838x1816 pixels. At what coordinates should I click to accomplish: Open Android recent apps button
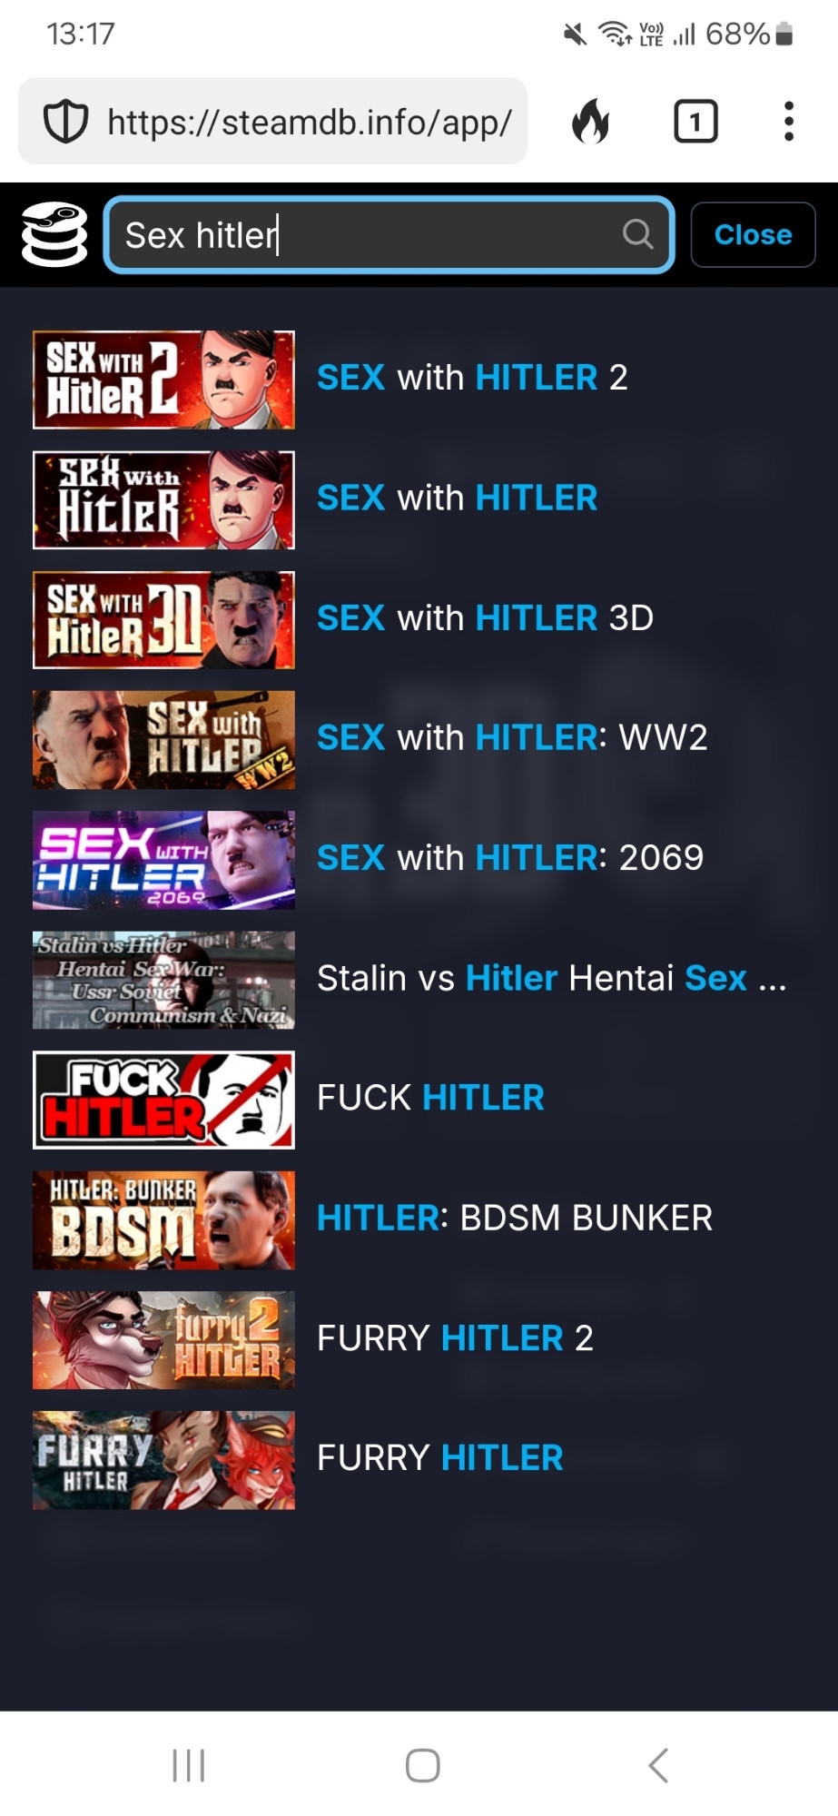click(x=188, y=1765)
